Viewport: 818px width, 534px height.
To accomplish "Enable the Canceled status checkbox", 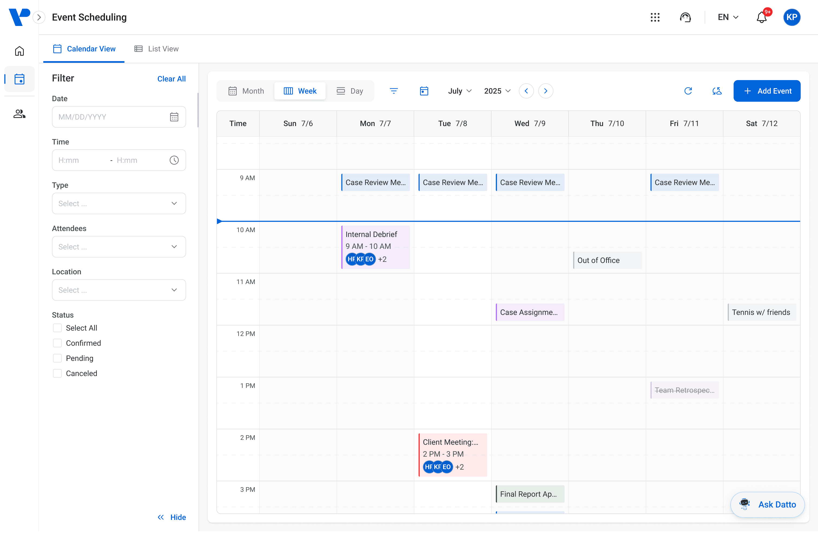I will (57, 373).
